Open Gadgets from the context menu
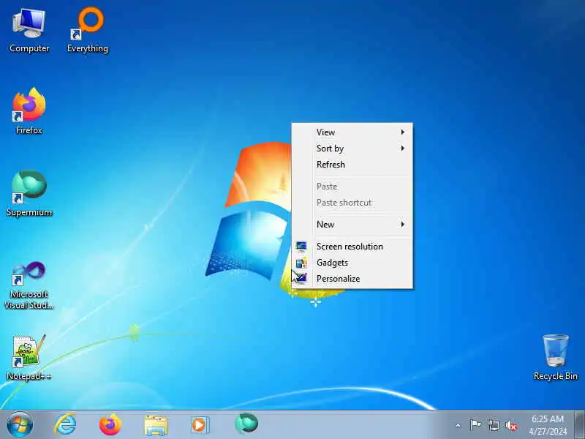 [352, 263]
